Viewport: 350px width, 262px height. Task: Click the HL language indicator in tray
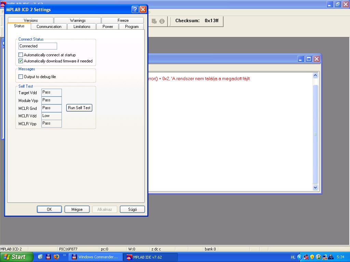[293, 257]
